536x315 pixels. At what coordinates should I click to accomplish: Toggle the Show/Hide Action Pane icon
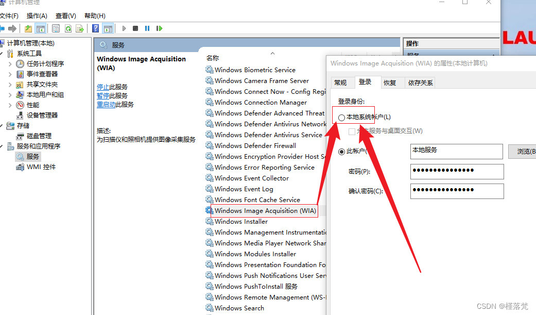108,28
